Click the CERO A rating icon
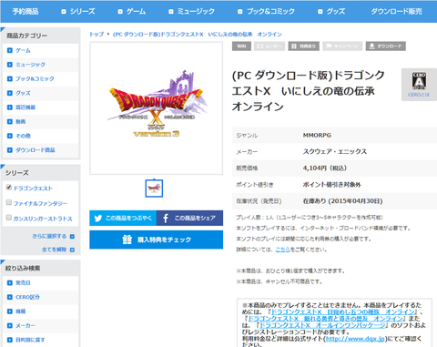 point(419,81)
